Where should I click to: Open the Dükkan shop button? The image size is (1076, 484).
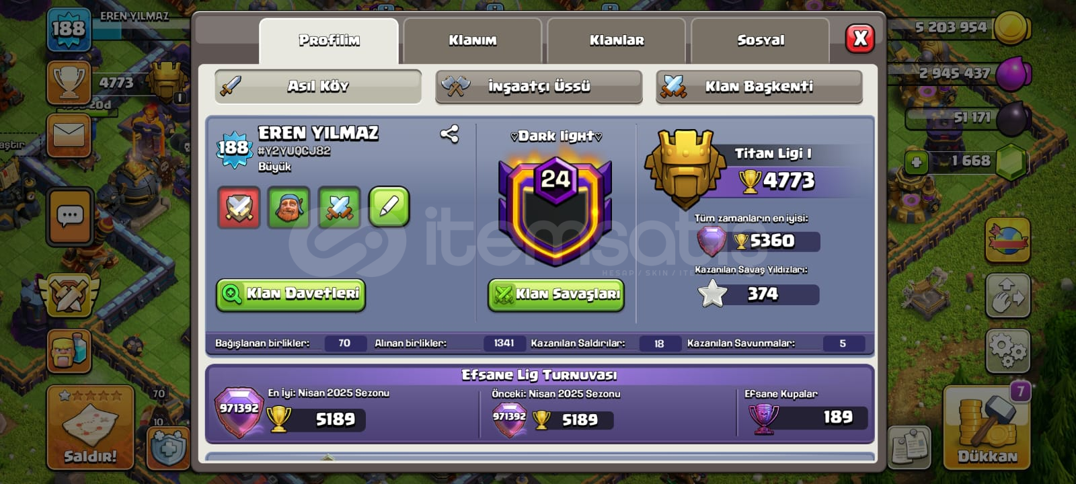[987, 427]
